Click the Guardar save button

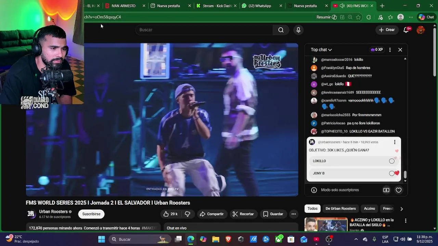point(273,214)
